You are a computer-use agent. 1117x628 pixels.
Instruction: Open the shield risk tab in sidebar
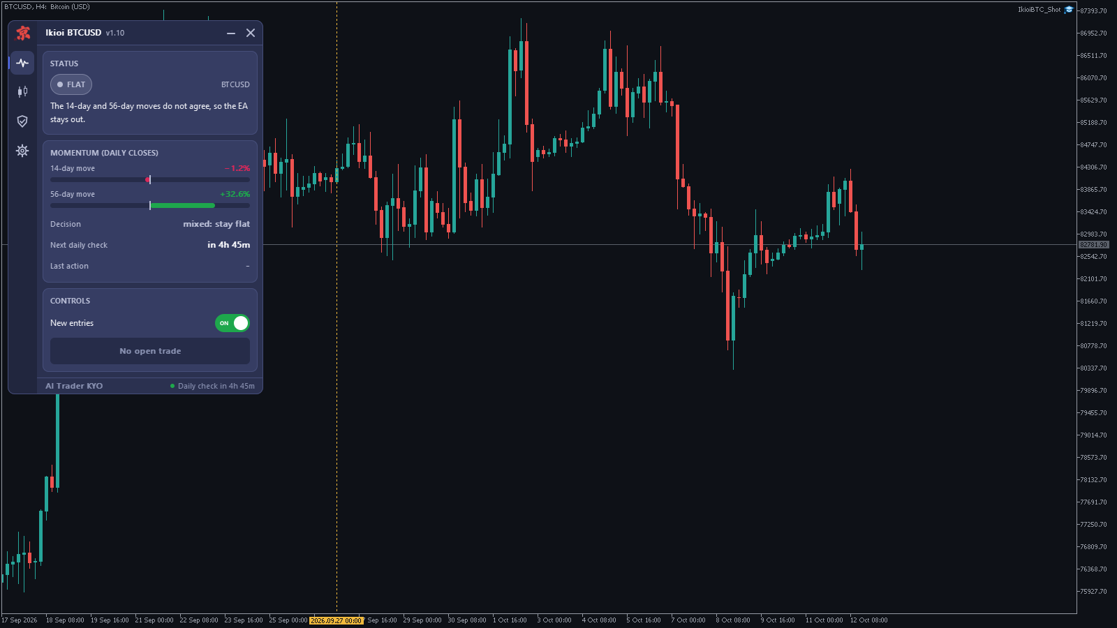click(22, 121)
